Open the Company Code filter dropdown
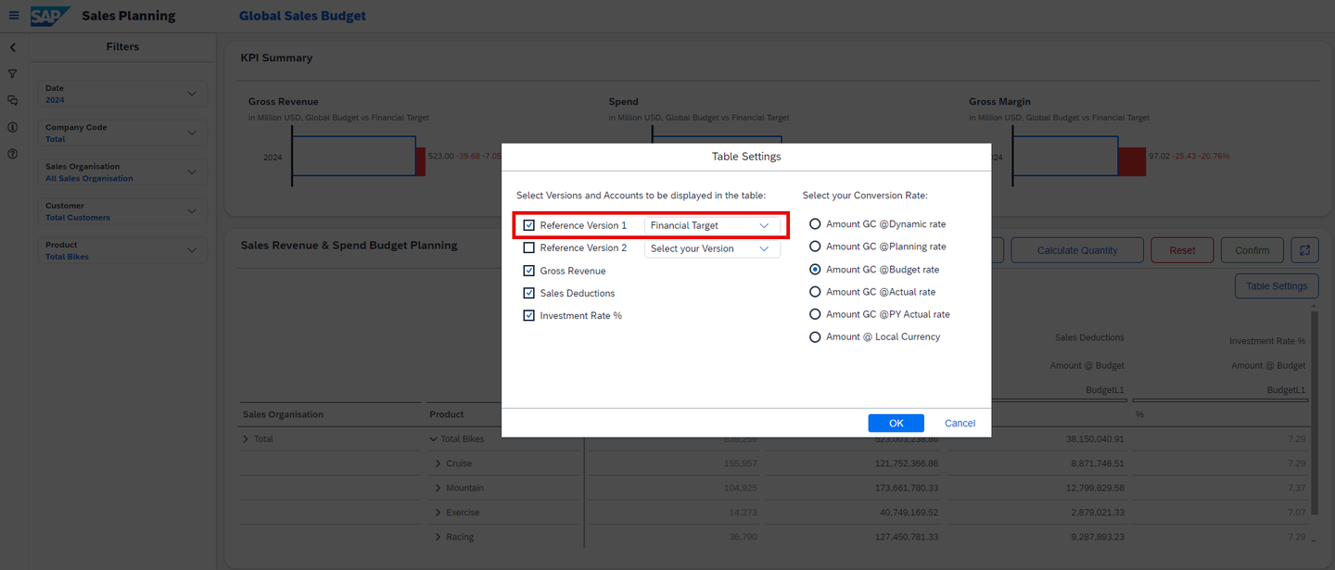The height and width of the screenshot is (570, 1335). 122,133
